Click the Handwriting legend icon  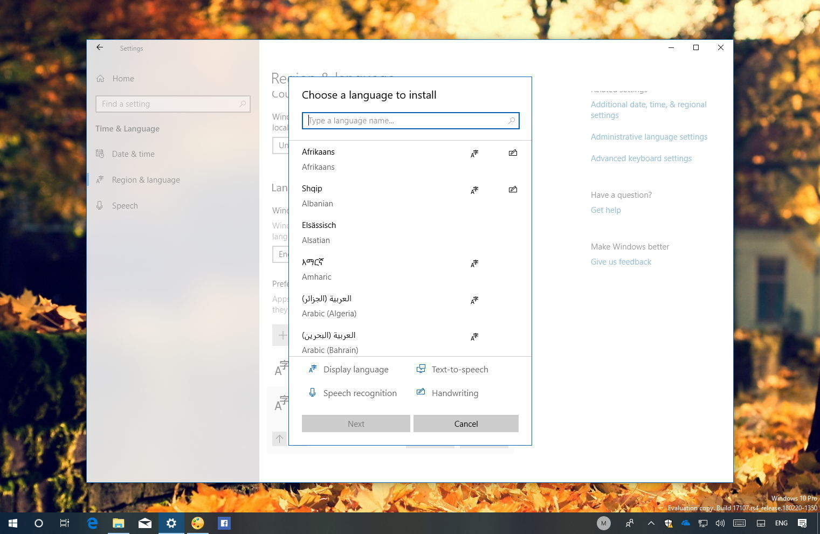[421, 392]
